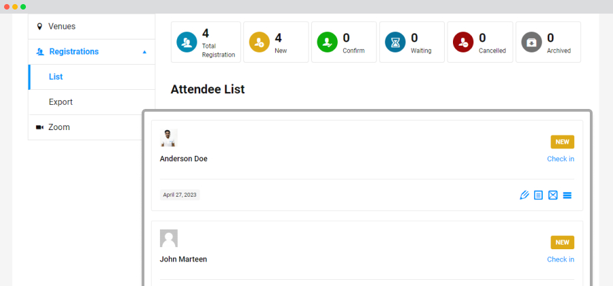The image size is (613, 286).
Task: Select the yellow New registrations icon
Action: tap(260, 42)
